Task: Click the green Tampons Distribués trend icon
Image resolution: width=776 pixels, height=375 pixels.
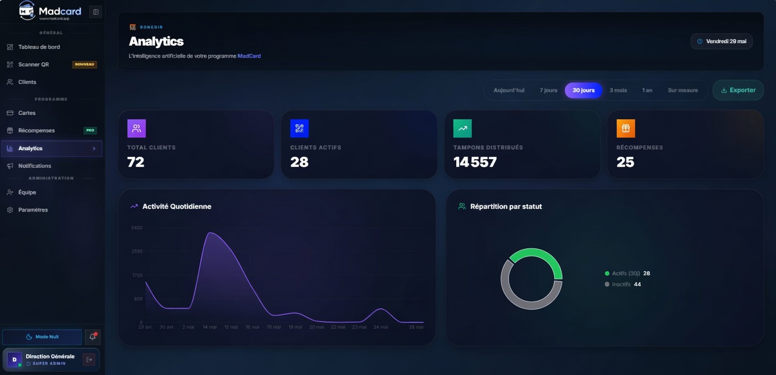Action: pyautogui.click(x=463, y=128)
